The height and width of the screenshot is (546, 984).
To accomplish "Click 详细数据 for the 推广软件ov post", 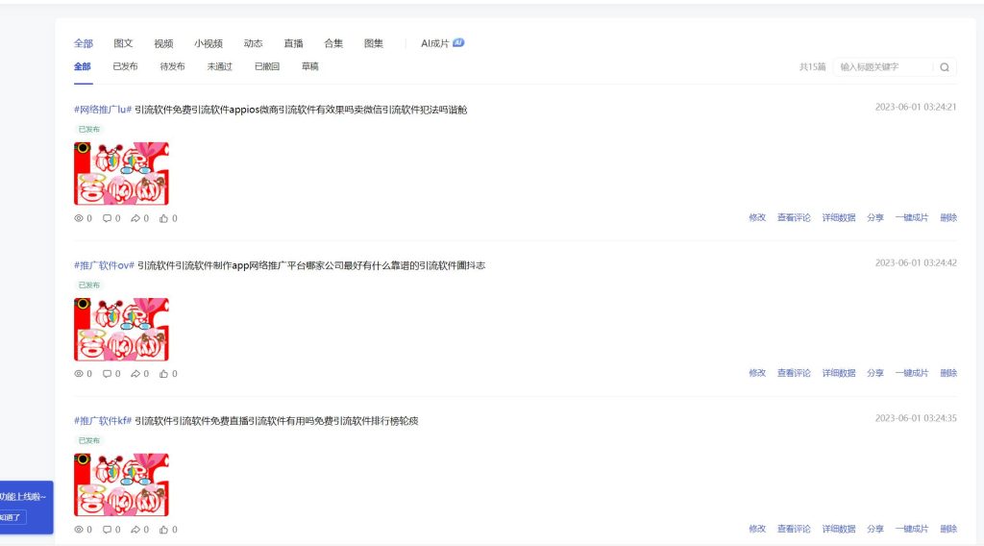I will point(839,373).
